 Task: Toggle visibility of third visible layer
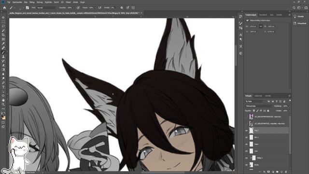(246, 144)
